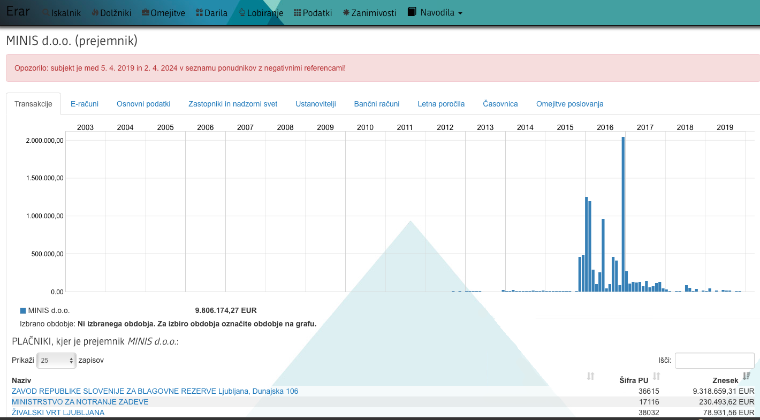Viewport: 760px width, 420px height.
Task: Select the Transakcije tab
Action: pos(34,104)
